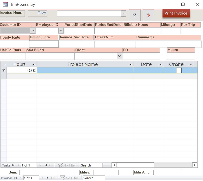Go to previous record in Invoices navigator

21,178
